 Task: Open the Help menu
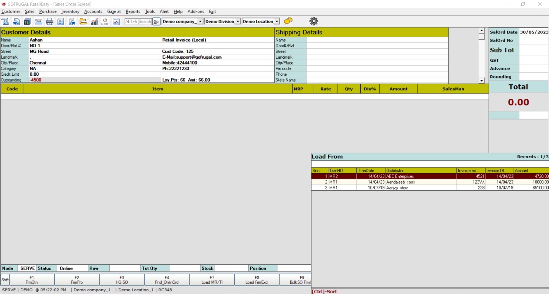point(178,11)
